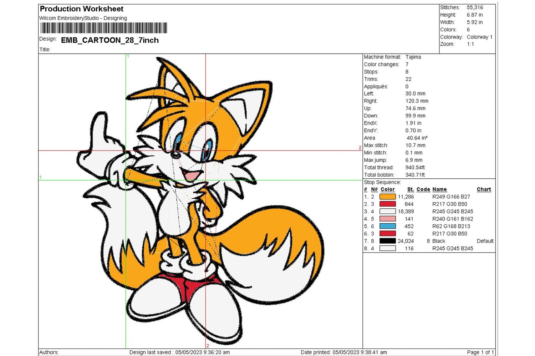535x356 pixels.
Task: Select the blue swatch in stop 5
Action: pyautogui.click(x=387, y=226)
